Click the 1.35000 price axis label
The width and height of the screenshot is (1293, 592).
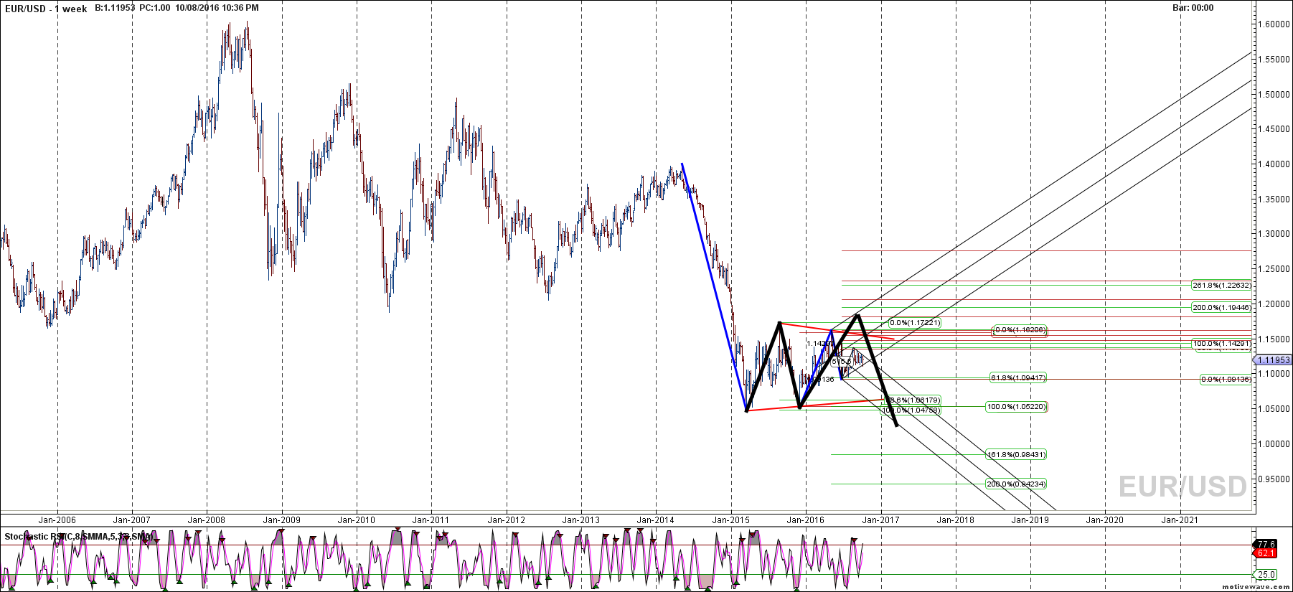click(1275, 199)
